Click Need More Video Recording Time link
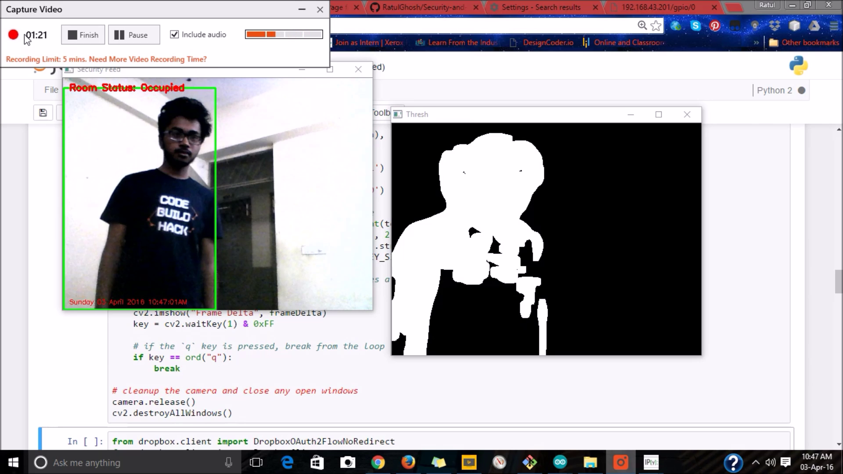 (x=148, y=59)
